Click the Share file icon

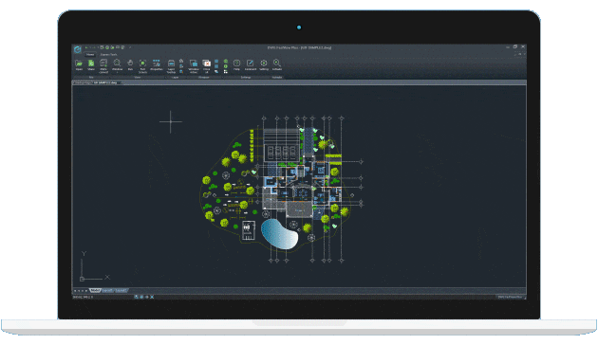[x=91, y=64]
